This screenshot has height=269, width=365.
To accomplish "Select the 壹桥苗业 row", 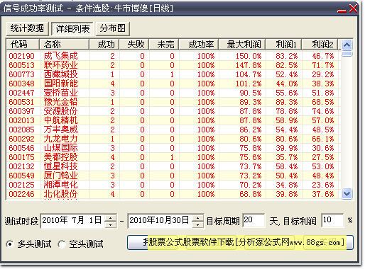I will pyautogui.click(x=173, y=93).
